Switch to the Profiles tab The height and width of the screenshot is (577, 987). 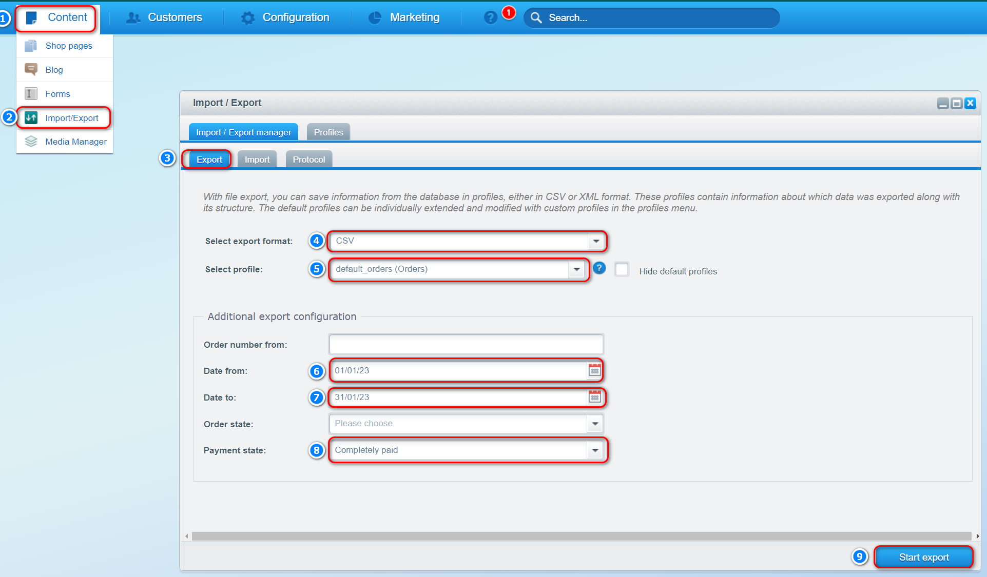328,132
